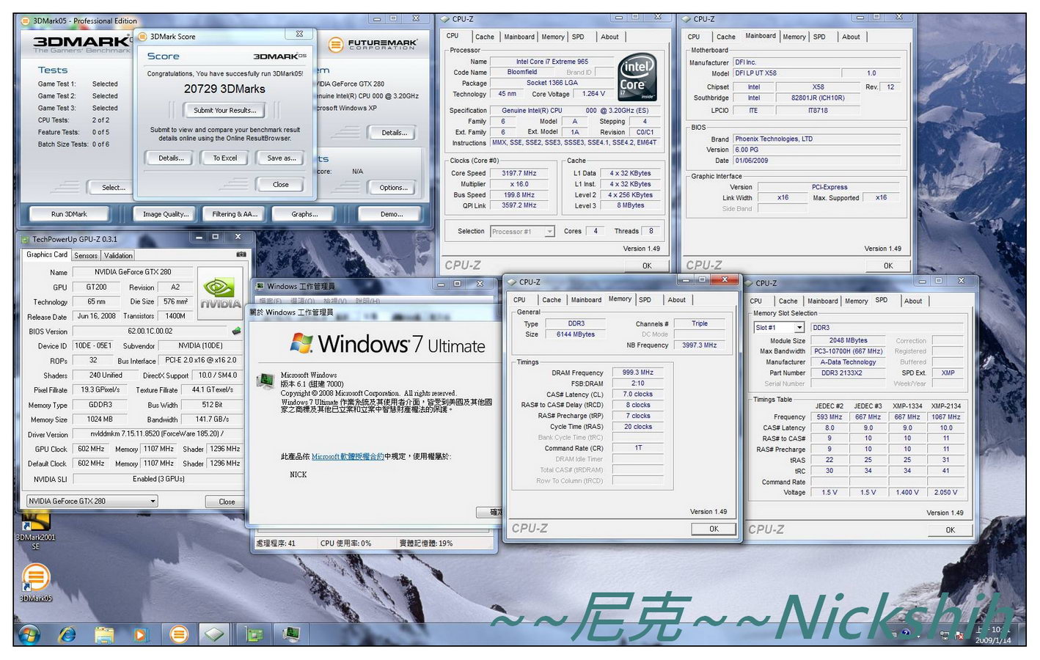Click the NVIDIA logo in GPU-Z
The image size is (1040, 660).
[x=220, y=293]
